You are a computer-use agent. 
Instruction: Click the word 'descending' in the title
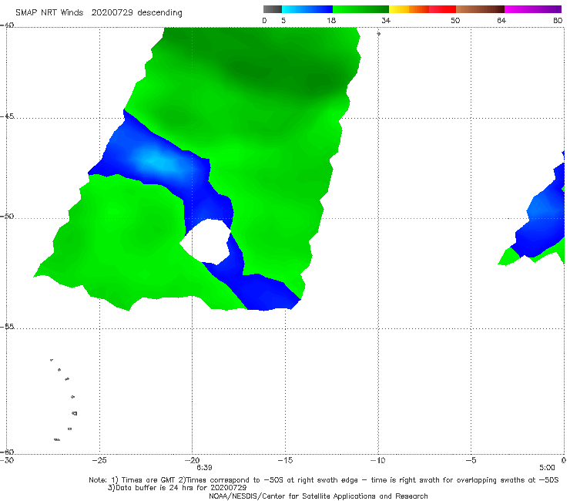tap(159, 13)
